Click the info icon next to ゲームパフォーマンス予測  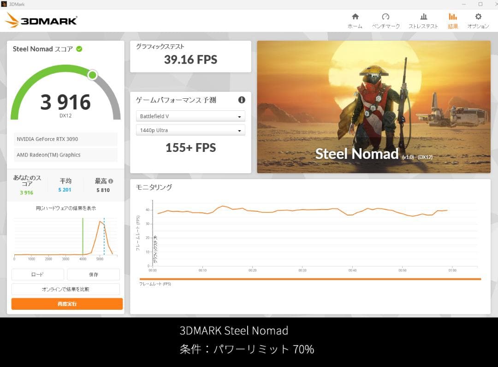242,100
